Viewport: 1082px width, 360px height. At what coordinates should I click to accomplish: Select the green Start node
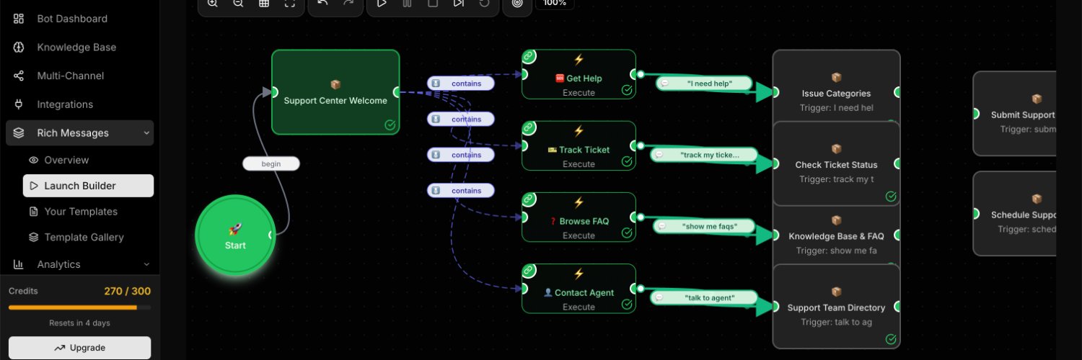click(235, 235)
